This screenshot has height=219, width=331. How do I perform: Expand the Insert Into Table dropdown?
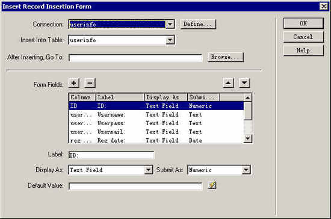170,40
